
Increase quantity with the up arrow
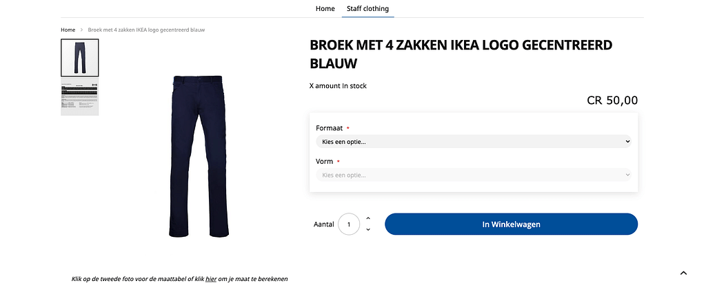(x=368, y=218)
